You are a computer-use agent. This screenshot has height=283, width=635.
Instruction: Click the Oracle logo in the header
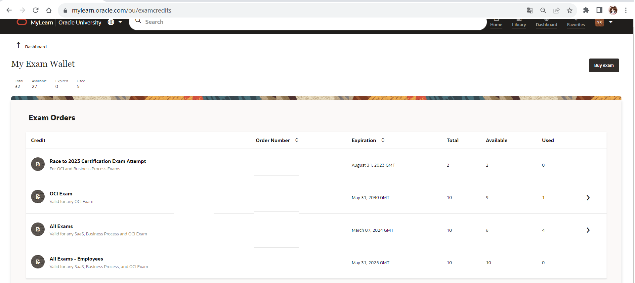click(22, 22)
